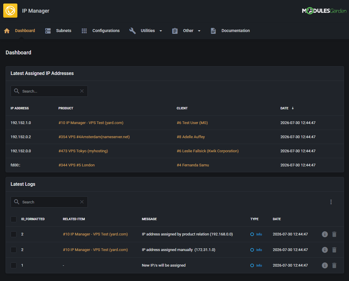Show details of 192.168.0.0 log entry

pos(325,234)
